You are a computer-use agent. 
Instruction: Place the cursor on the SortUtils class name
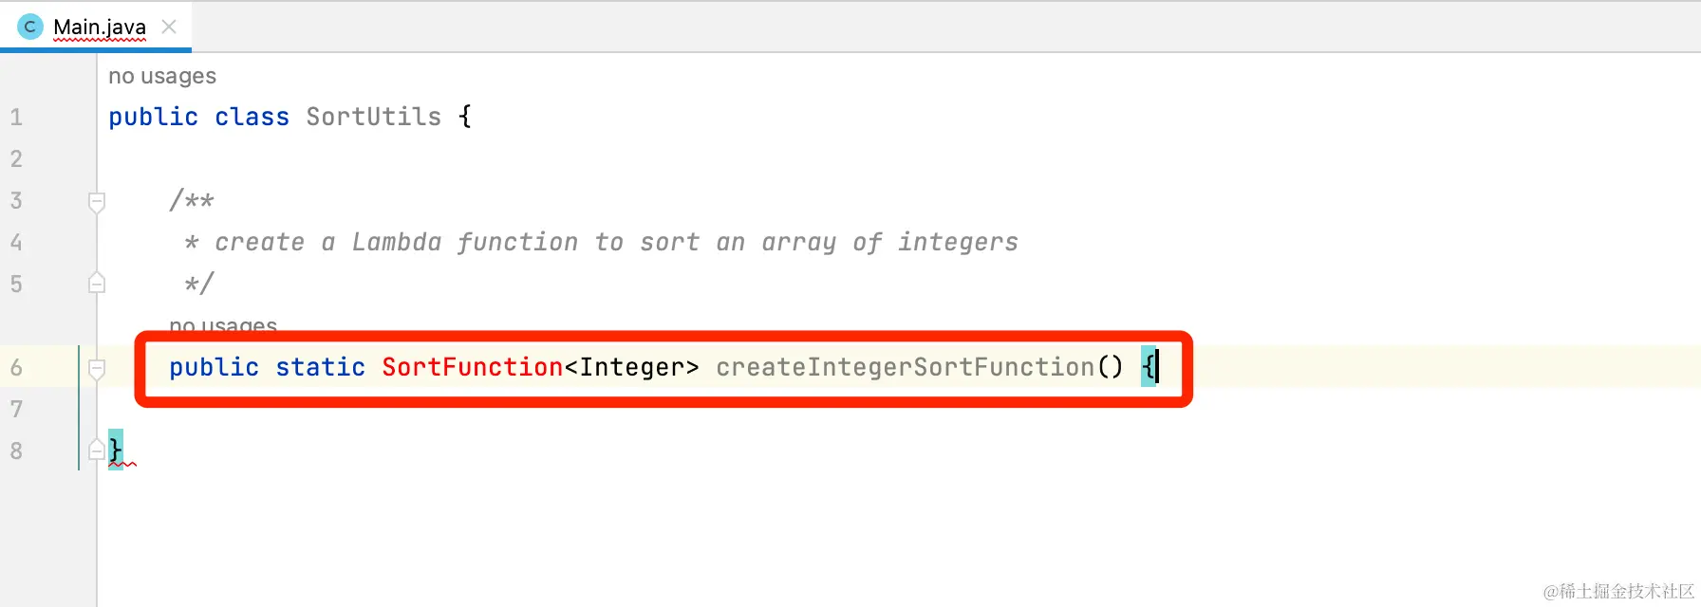373,118
